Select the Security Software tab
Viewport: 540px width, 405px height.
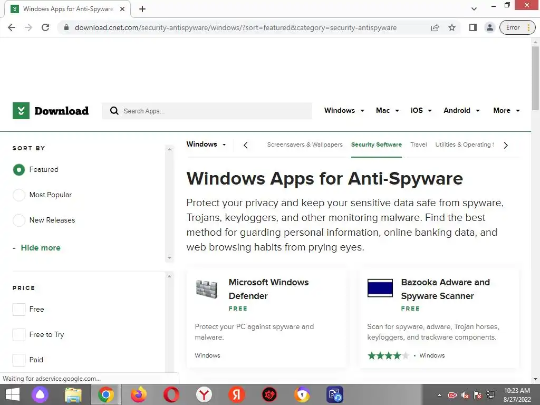[x=377, y=144]
